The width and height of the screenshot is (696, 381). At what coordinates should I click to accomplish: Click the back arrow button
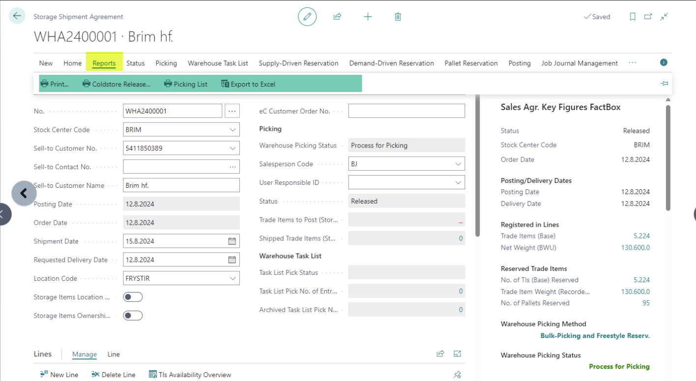point(17,16)
